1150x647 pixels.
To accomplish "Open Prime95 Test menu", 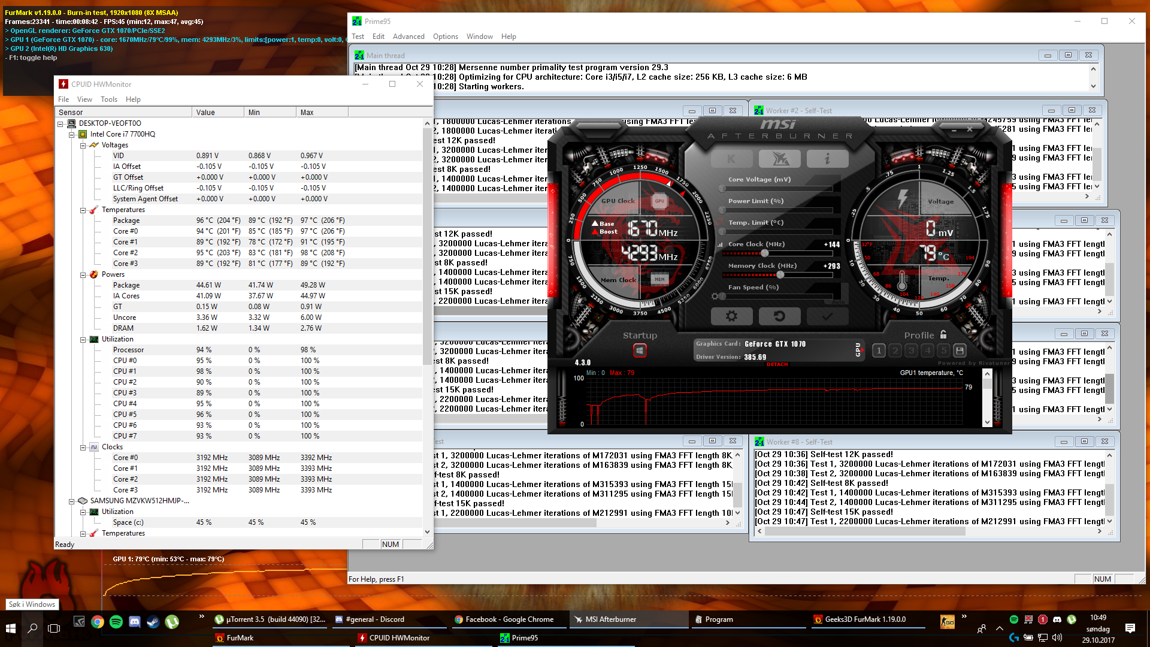I will point(358,37).
